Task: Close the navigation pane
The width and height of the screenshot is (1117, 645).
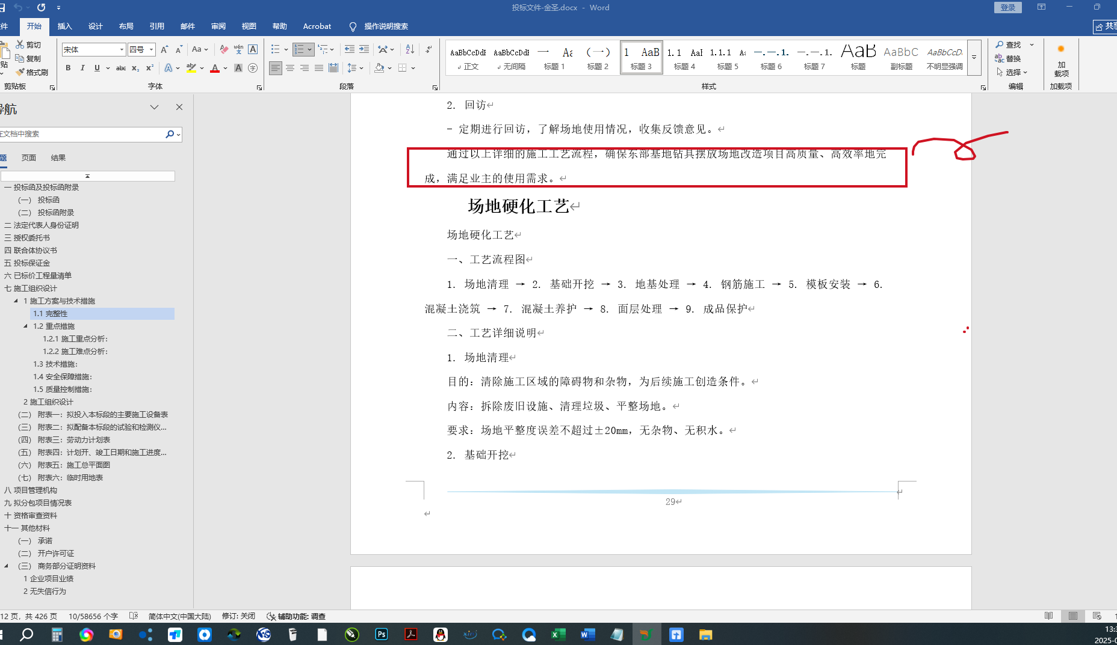Action: click(x=179, y=107)
